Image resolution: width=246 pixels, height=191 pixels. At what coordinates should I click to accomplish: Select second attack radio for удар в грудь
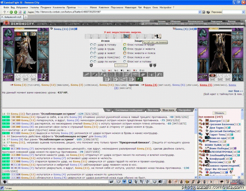[x=95, y=49]
